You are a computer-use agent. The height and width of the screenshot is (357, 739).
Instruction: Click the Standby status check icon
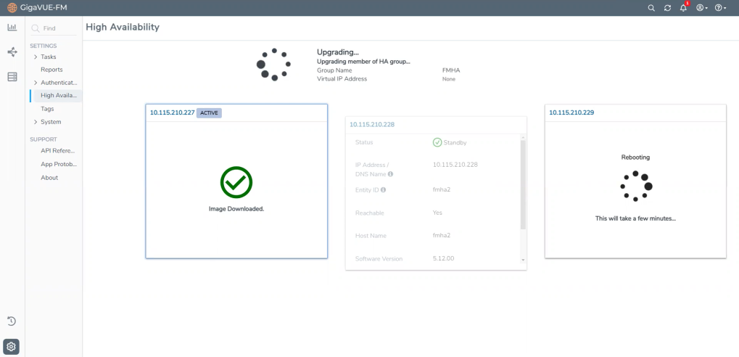coord(437,142)
